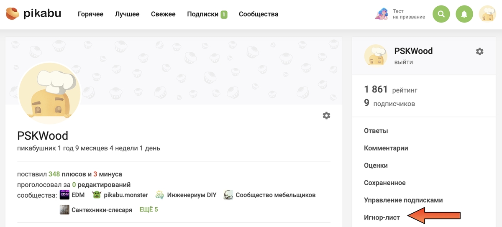Click the profile settings gear in main panel
This screenshot has height=227, width=502.
pos(326,115)
